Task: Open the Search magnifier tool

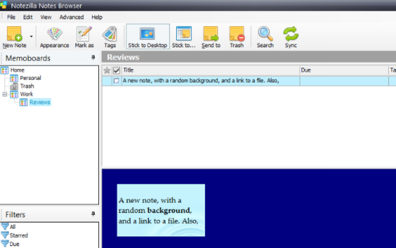Action: 265,37
